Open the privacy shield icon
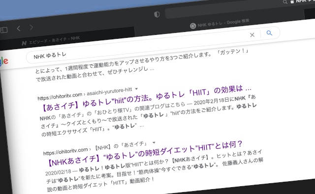 pos(157,14)
